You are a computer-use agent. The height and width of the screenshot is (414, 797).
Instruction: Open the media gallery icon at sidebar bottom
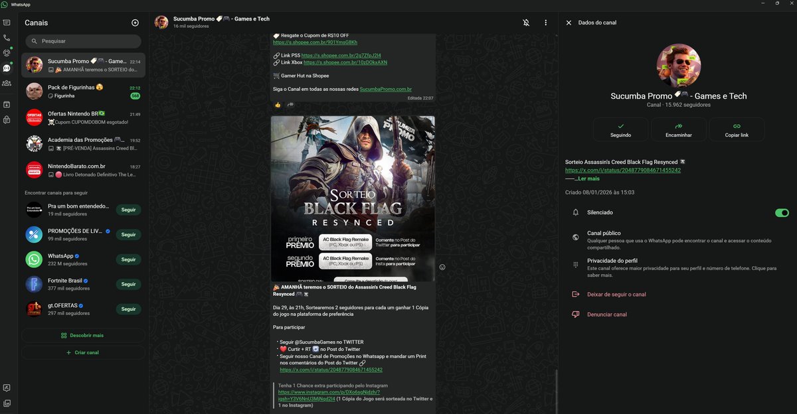7,403
